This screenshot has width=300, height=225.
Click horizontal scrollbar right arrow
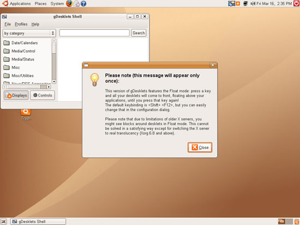coord(49,87)
